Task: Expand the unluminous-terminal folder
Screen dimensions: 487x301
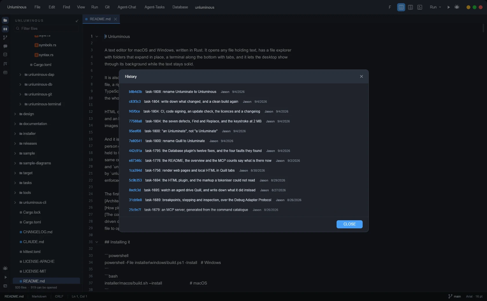Action: pyautogui.click(x=20, y=104)
